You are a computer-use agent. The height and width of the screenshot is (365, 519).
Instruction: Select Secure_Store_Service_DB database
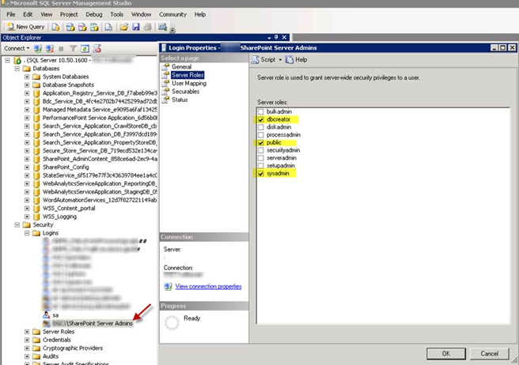(x=100, y=151)
